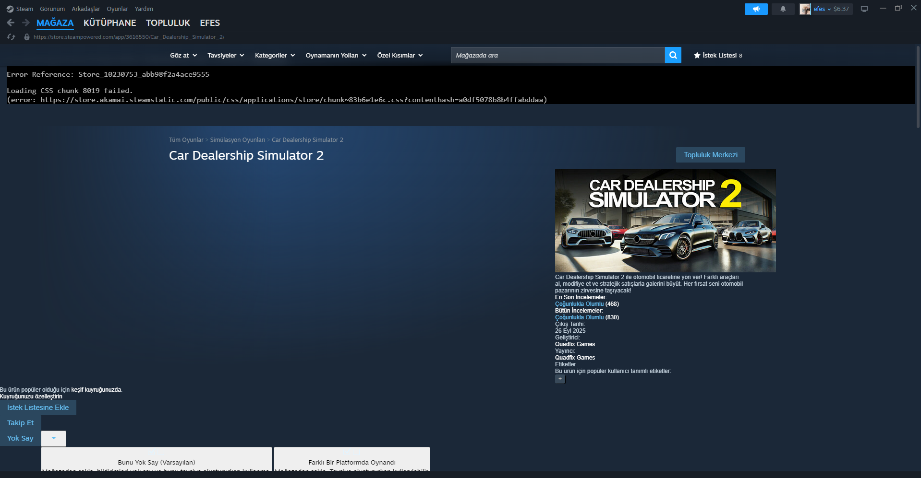Click the store search magnifier button
This screenshot has width=921, height=478.
(x=673, y=55)
